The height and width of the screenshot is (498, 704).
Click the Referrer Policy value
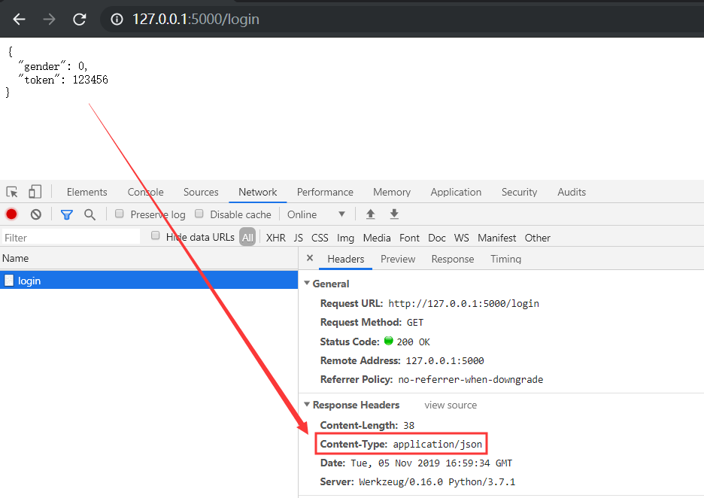click(x=471, y=379)
